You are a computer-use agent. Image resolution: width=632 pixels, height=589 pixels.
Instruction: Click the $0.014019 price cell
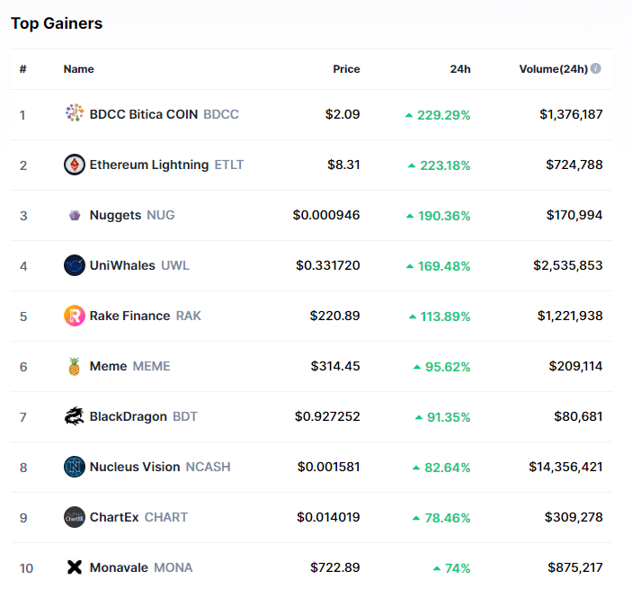(x=328, y=517)
